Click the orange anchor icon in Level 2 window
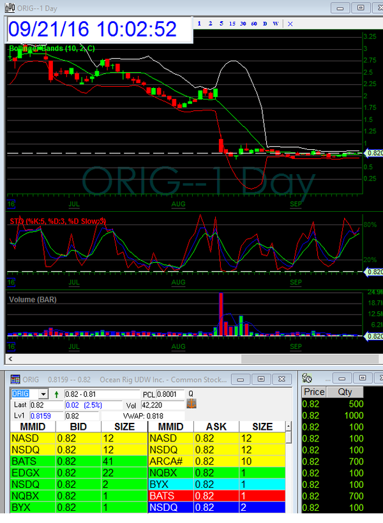Screen dimensions: 383x523 (190, 404)
